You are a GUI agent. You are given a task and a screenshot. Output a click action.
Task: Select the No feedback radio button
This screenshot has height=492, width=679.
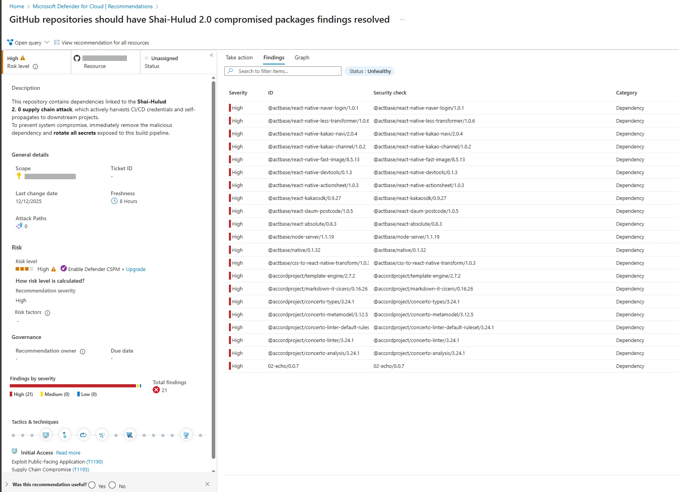113,485
